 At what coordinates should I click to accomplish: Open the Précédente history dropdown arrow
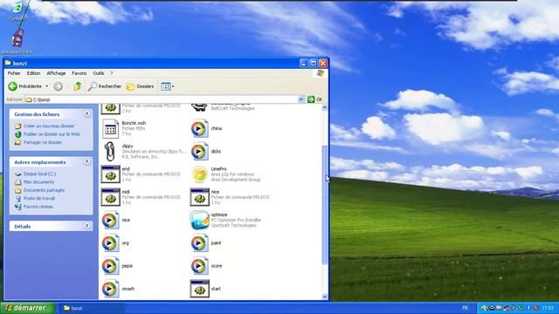pos(46,86)
